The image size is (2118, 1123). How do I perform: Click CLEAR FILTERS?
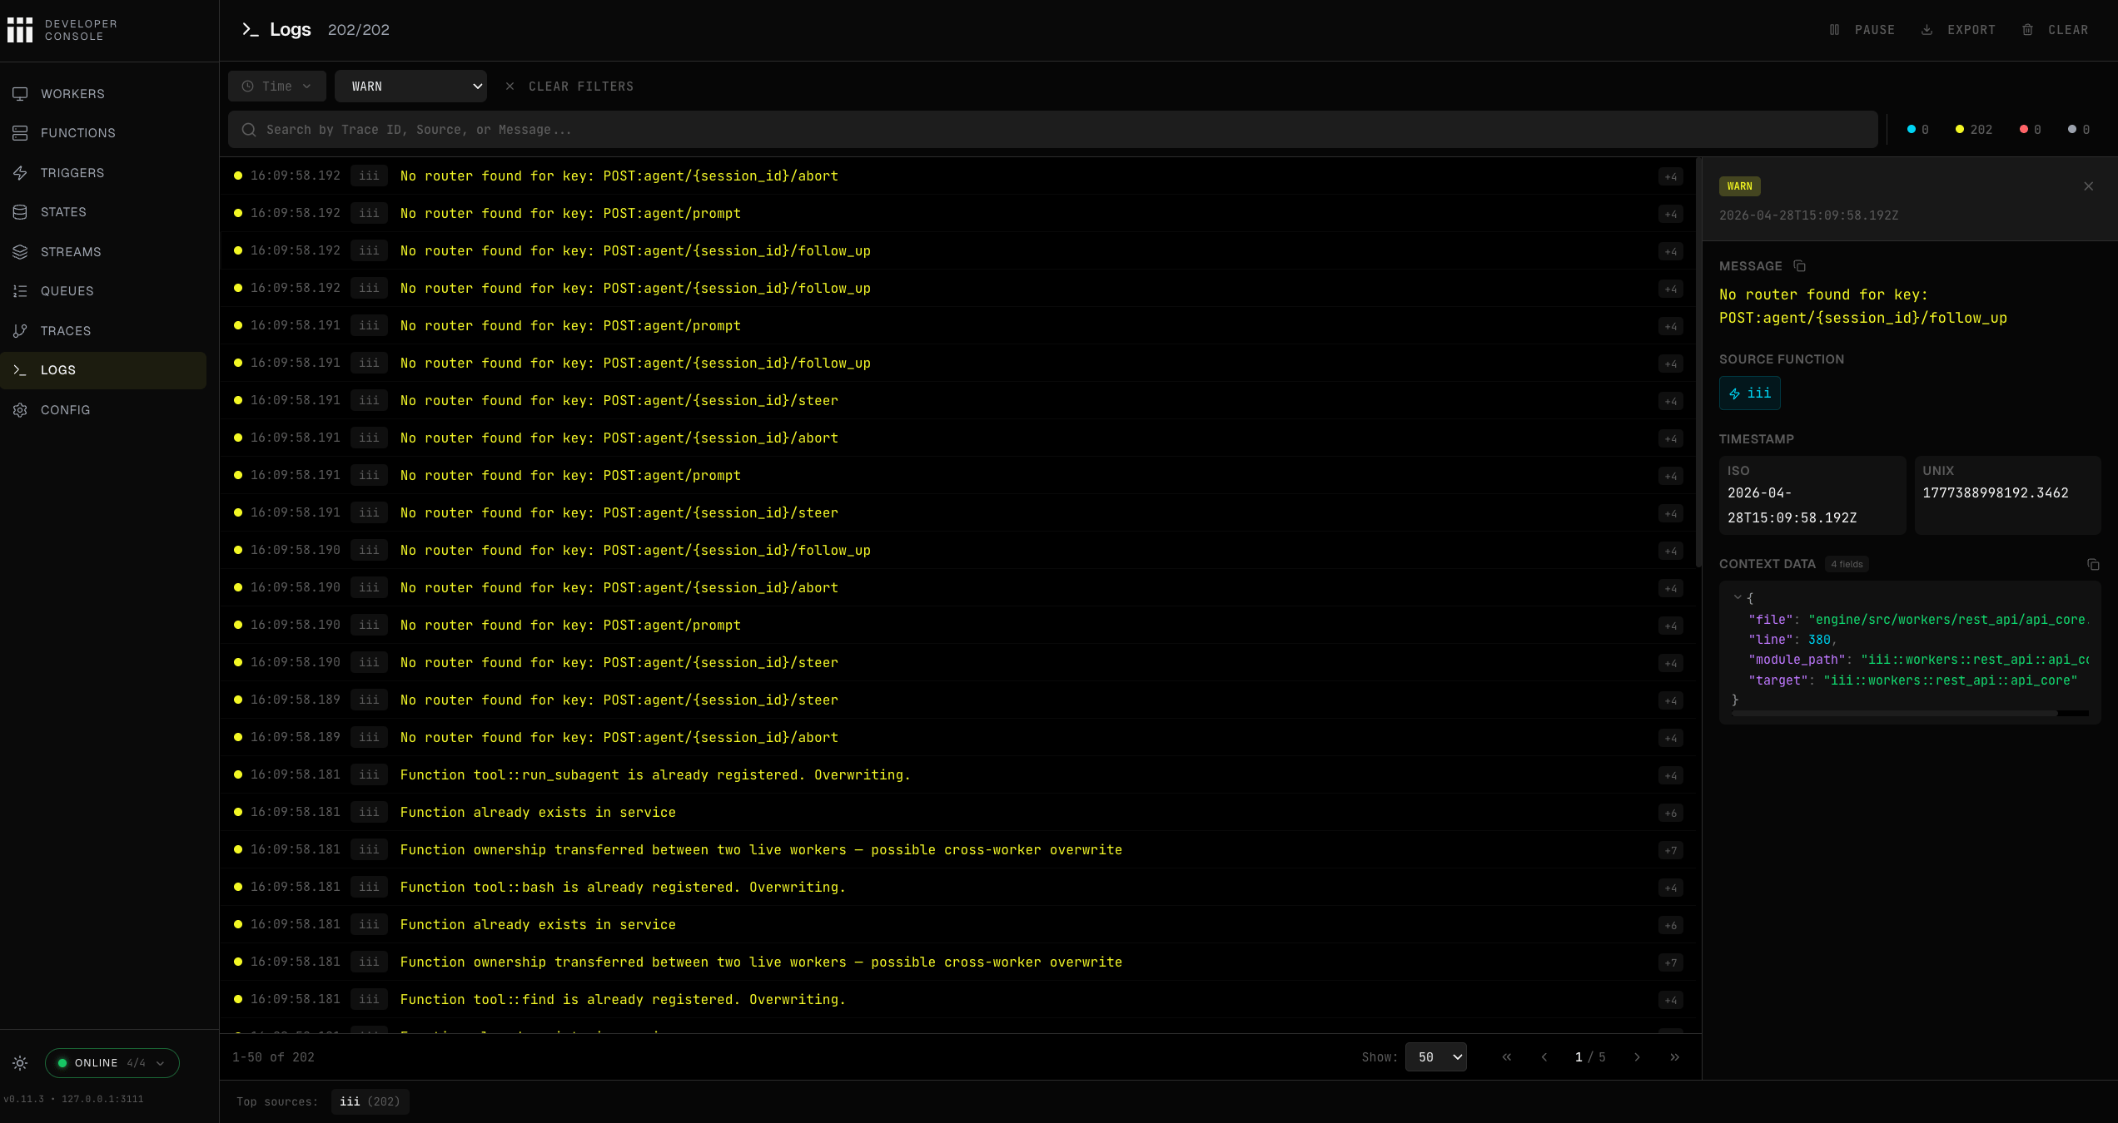click(569, 87)
